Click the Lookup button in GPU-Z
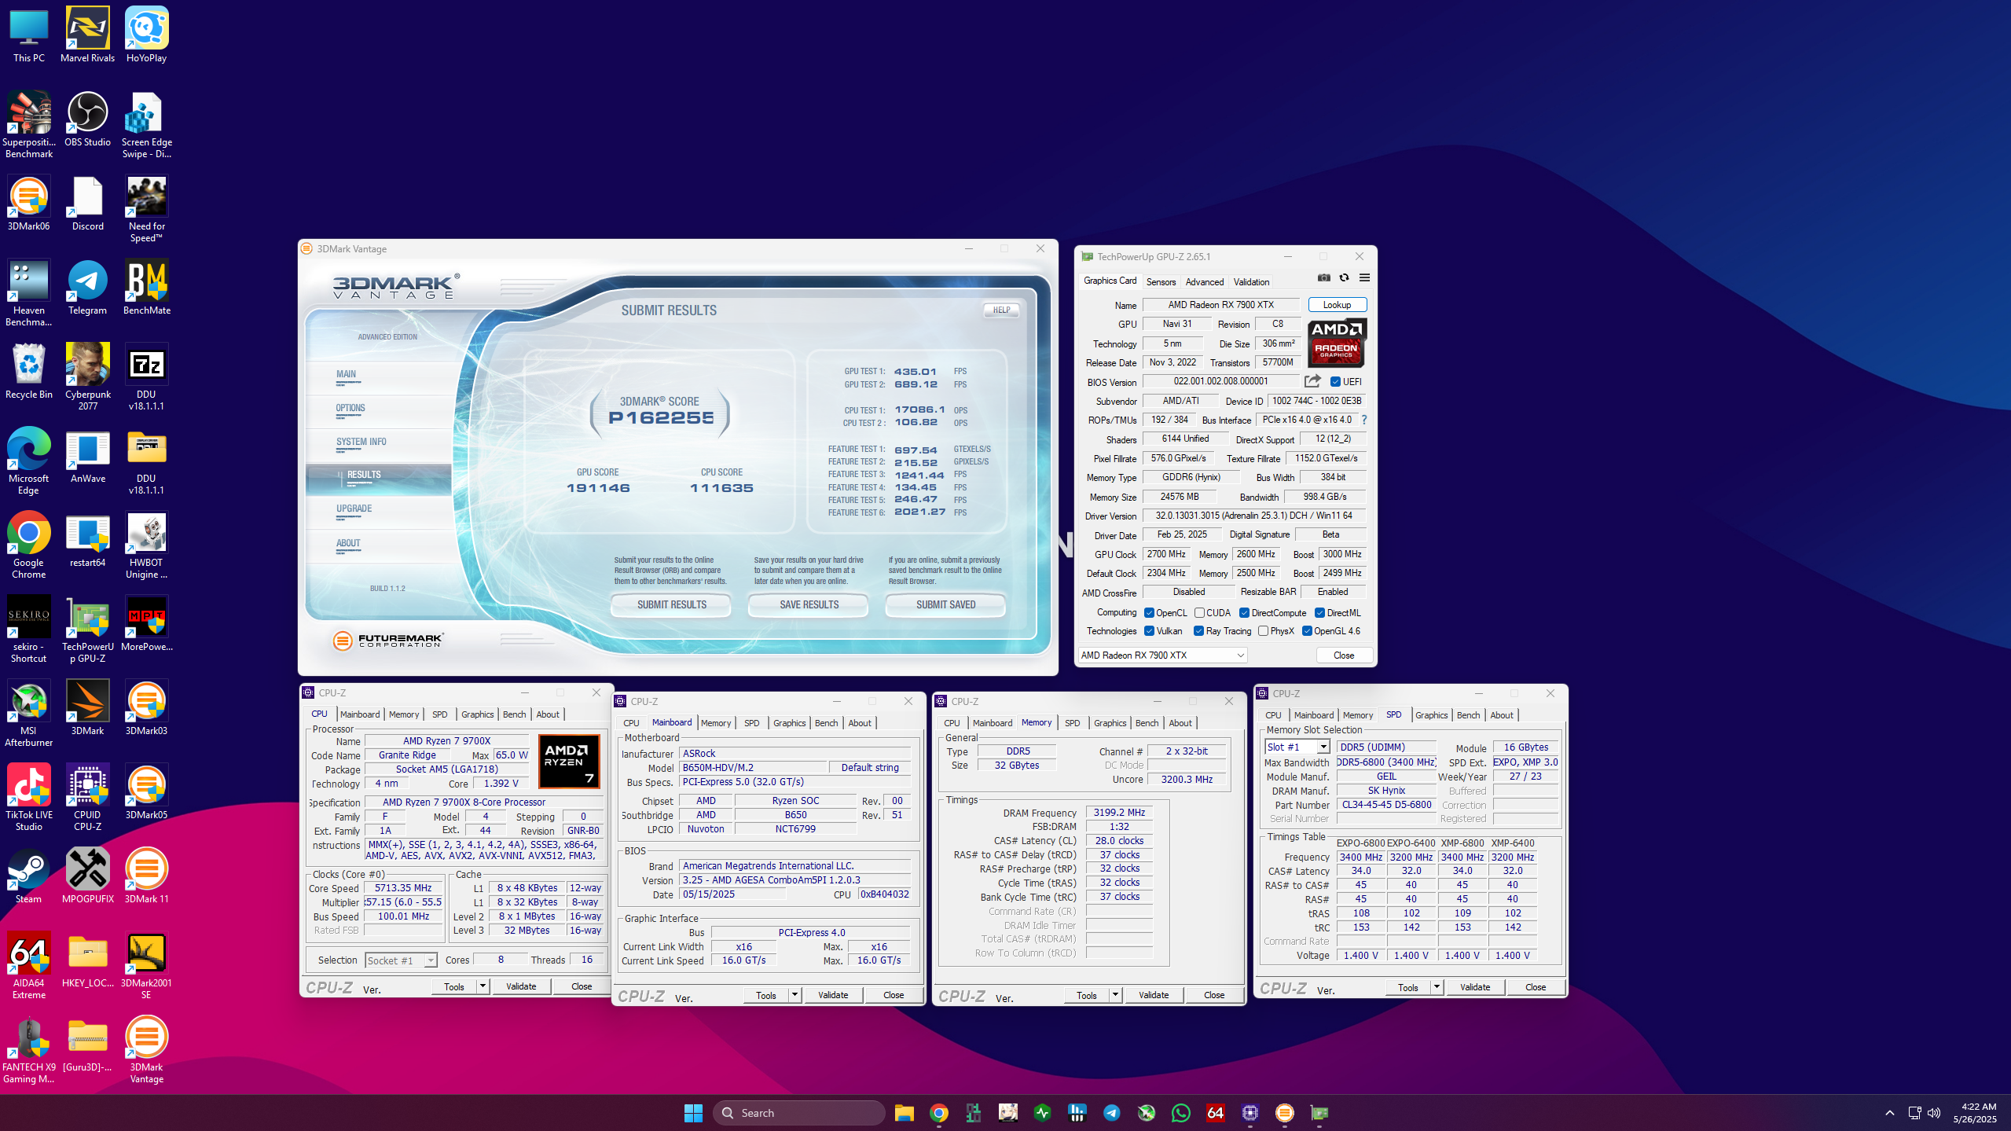This screenshot has height=1131, width=2011. (x=1338, y=305)
